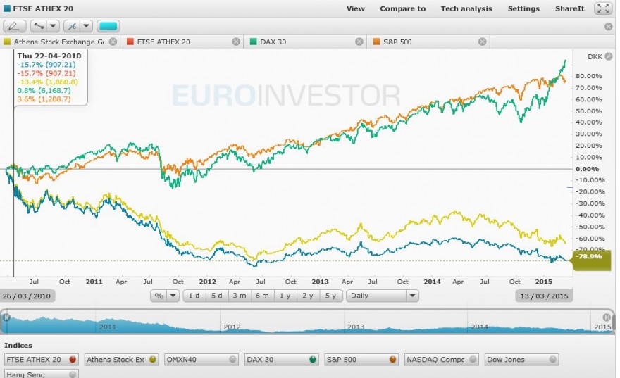Open the annotation tool dropdown arrow
620x378 pixels.
pyautogui.click(x=86, y=27)
